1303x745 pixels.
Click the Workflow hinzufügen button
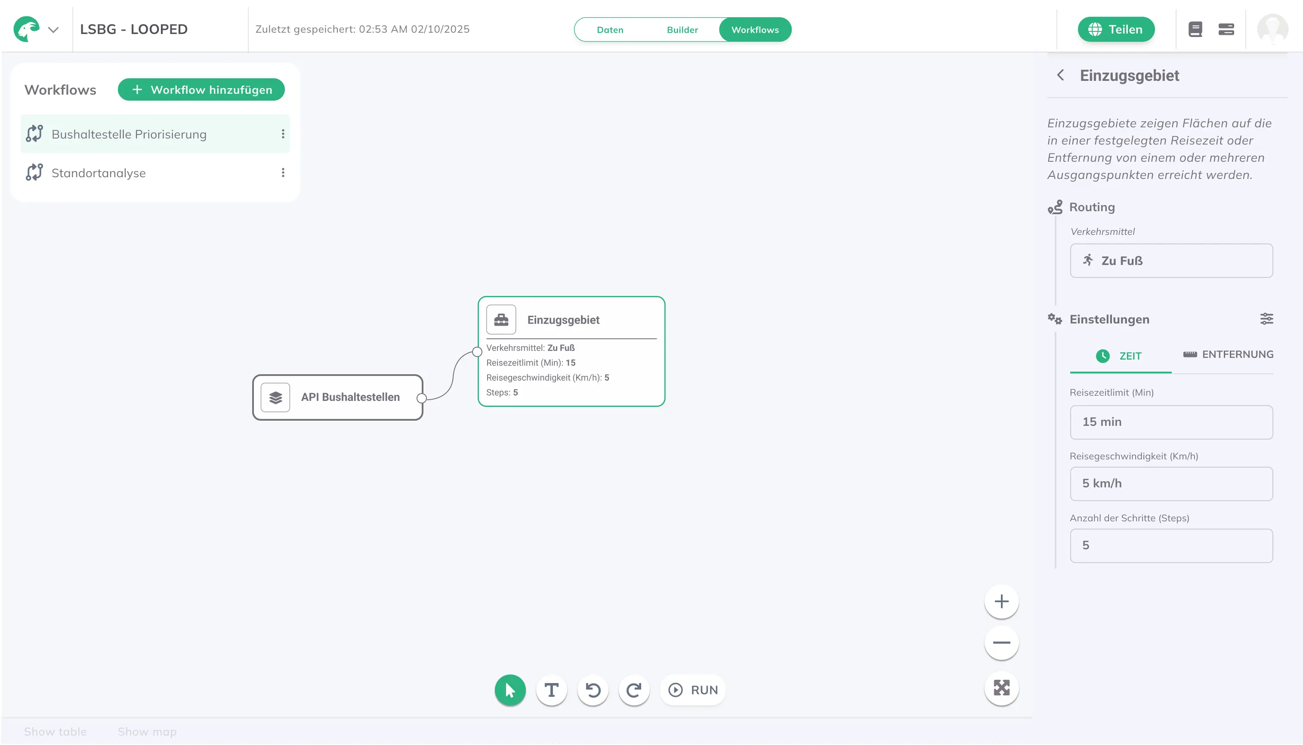(201, 89)
